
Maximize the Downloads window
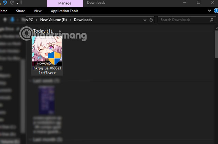click(x=198, y=2)
